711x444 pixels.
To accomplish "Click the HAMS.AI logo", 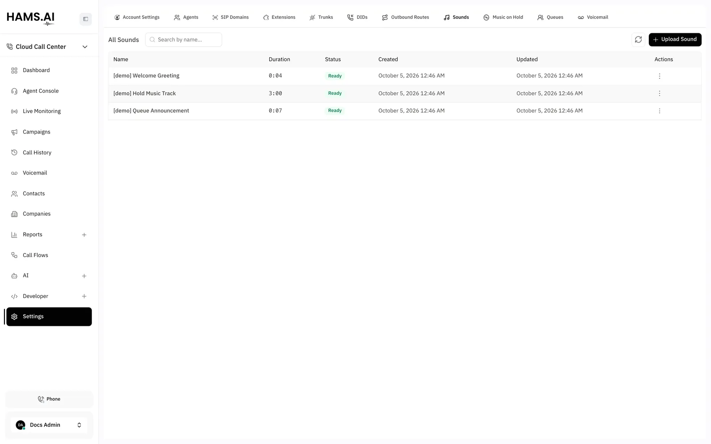I will pos(31,18).
